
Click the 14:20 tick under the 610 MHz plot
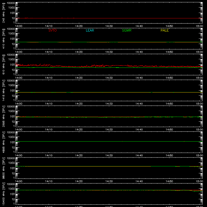[79, 78]
